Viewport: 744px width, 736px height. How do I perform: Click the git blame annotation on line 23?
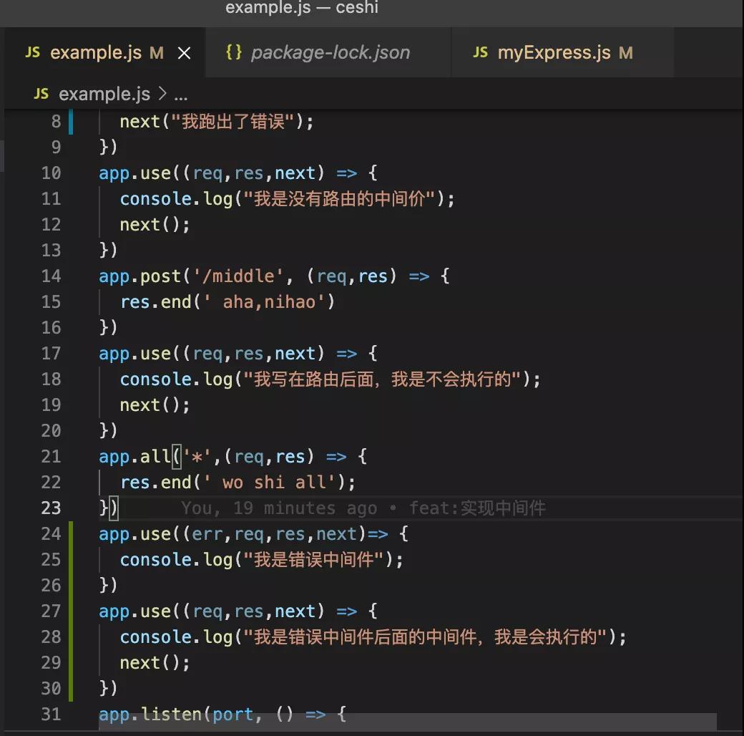[x=363, y=508]
